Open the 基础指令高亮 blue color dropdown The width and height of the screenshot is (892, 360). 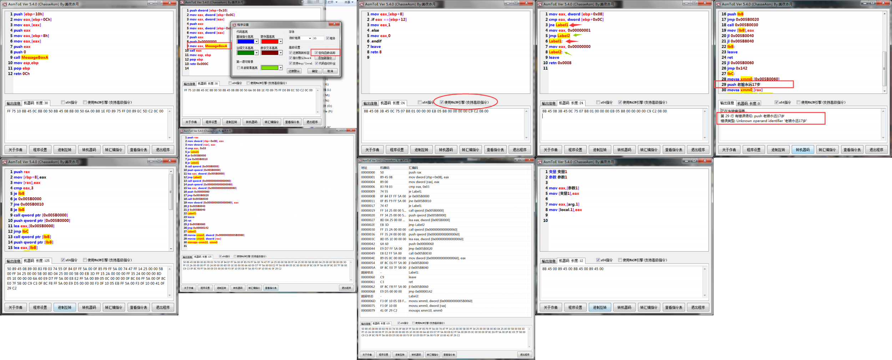(256, 42)
